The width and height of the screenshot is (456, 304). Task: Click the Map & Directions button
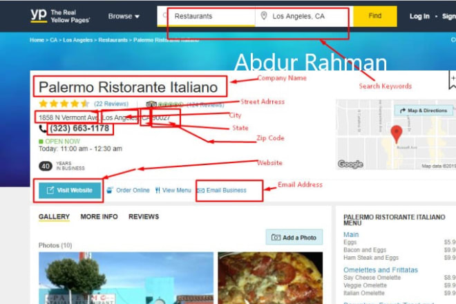[424, 111]
